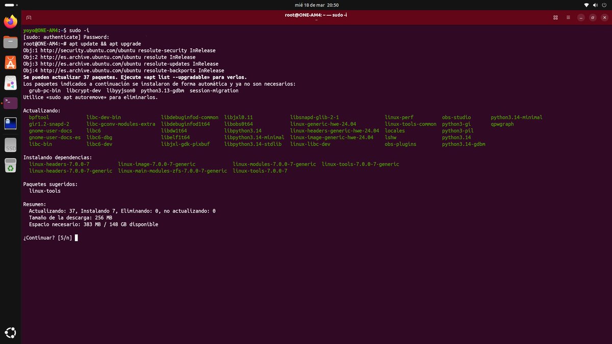Image resolution: width=612 pixels, height=344 pixels.
Task: Click the linux-image-7.0.0-7-generic package
Action: 157,164
